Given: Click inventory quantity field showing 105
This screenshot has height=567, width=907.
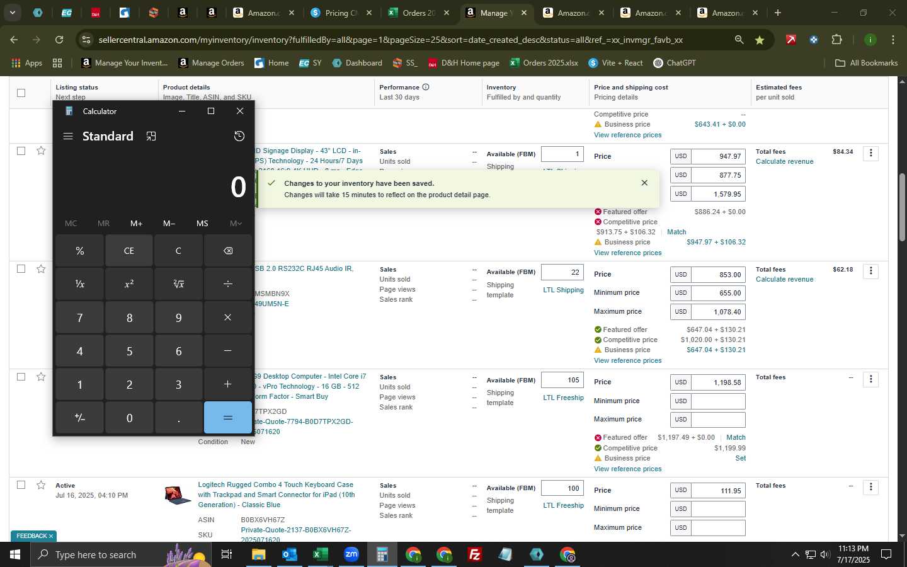Looking at the screenshot, I should [562, 380].
